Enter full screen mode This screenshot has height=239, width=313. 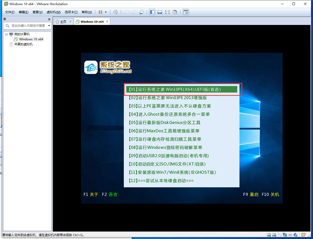coord(167,12)
